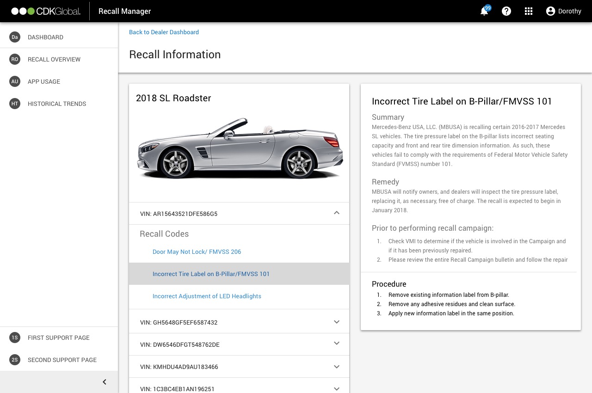
Task: Click the Summary heading in details panel
Action: (388, 117)
